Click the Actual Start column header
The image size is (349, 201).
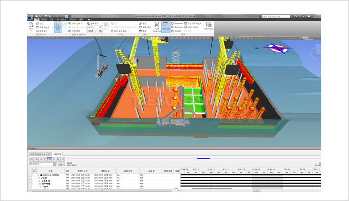pos(128,171)
